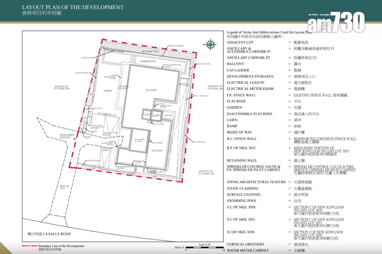Select SWIMMING POOL legend entry
Viewport: 382px width, 254px height.
(241, 201)
